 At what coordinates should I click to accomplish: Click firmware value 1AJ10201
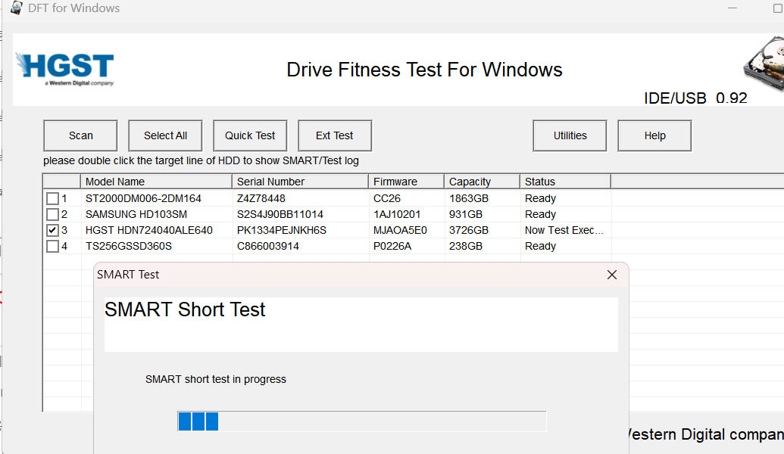point(397,214)
